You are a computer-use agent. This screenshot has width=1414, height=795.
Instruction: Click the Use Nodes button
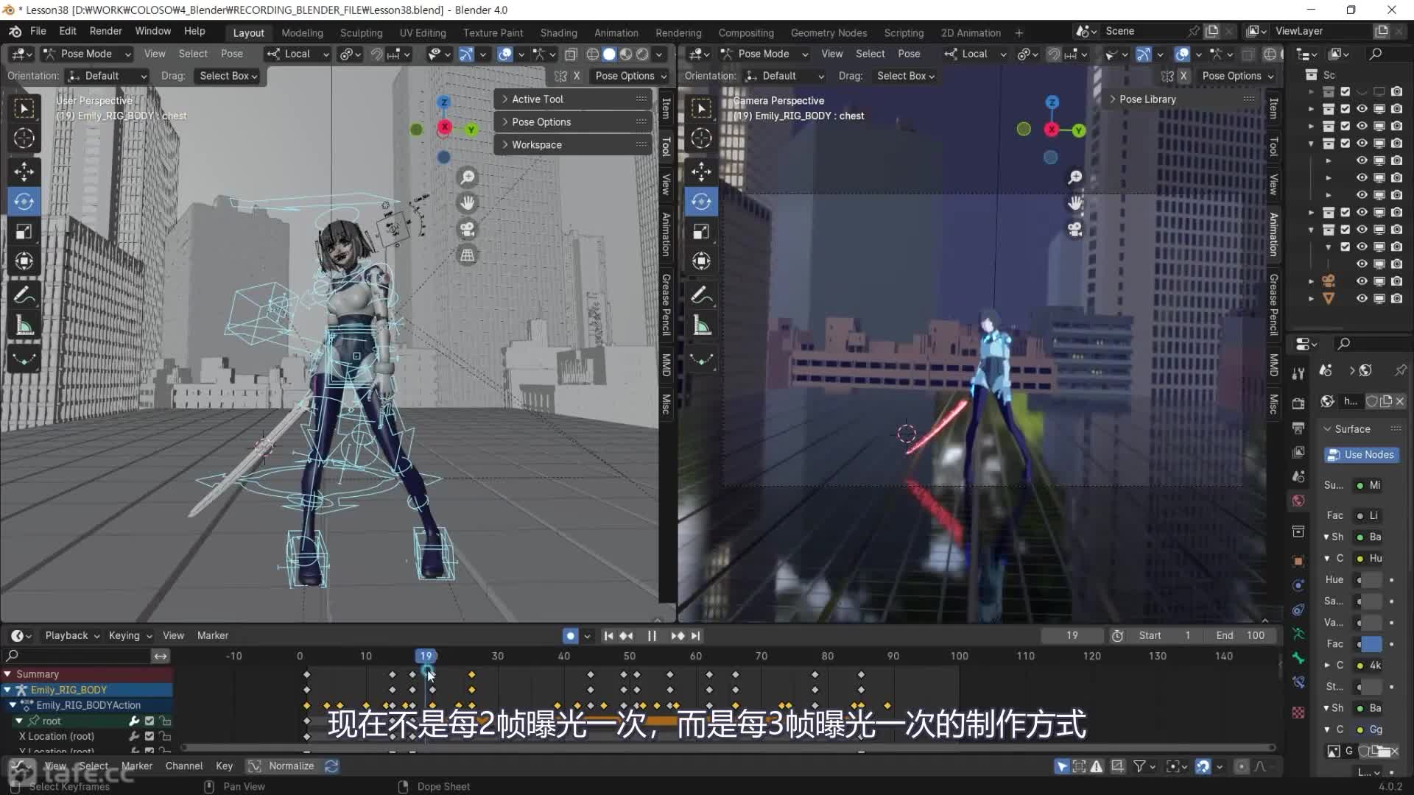coord(1361,454)
